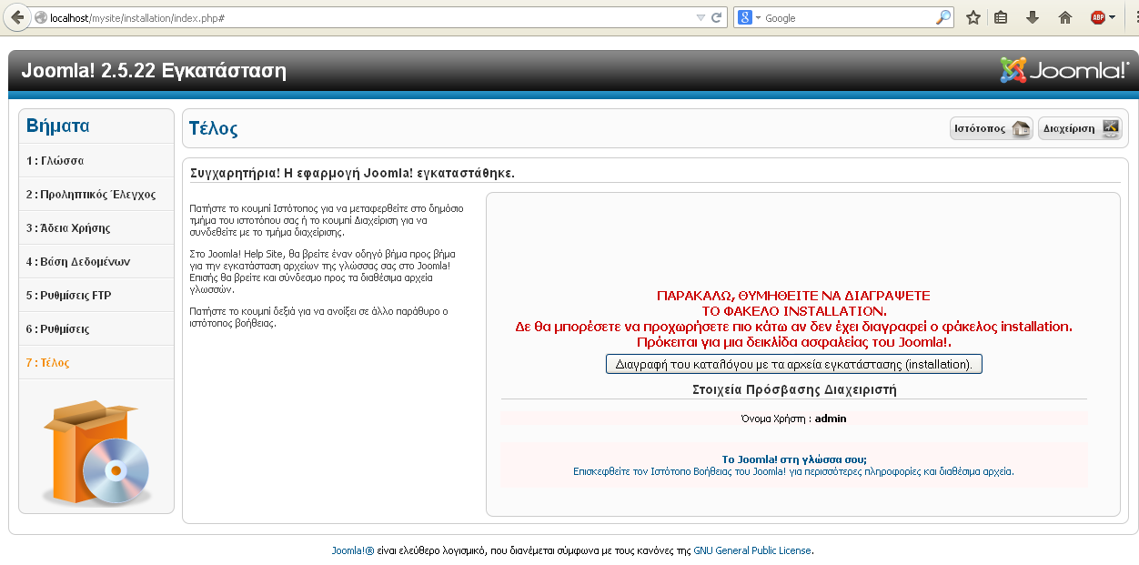The image size is (1139, 565).
Task: Open the URL history dropdown arrow
Action: tap(701, 17)
